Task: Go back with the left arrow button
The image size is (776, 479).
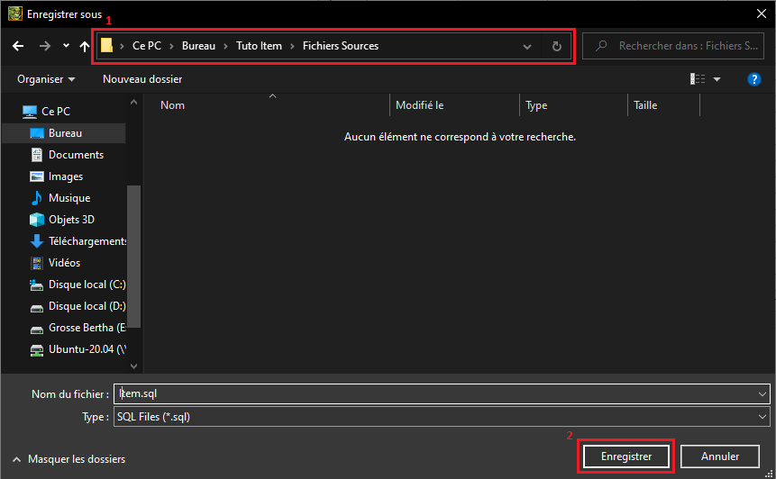Action: coord(18,46)
